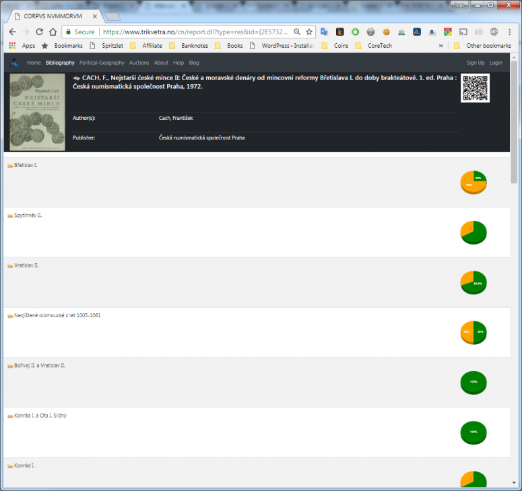Close the CORPVS NVMMORVM tab
Screen dimensions: 522x491
(95, 16)
